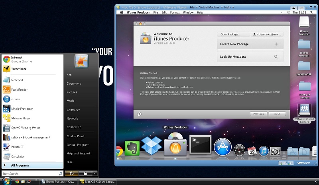
Task: Open the Apple menu in the Mac menu bar
Action: [122, 12]
